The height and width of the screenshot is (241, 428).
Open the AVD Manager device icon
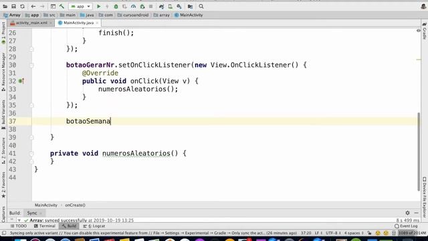pyautogui.click(x=171, y=6)
